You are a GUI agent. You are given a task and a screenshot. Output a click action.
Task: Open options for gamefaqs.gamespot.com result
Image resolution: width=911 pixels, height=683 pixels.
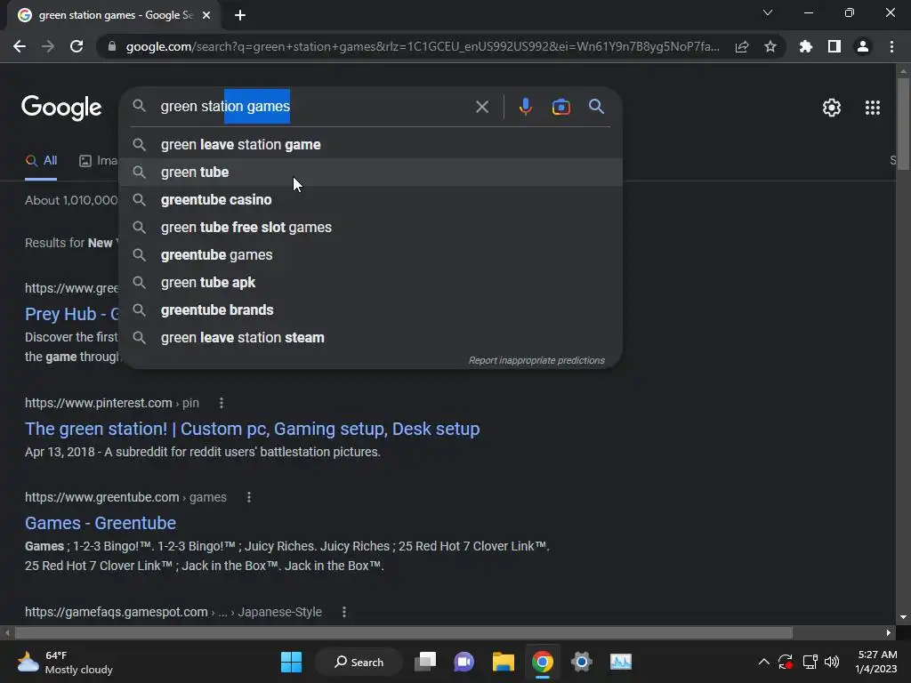[x=344, y=612]
